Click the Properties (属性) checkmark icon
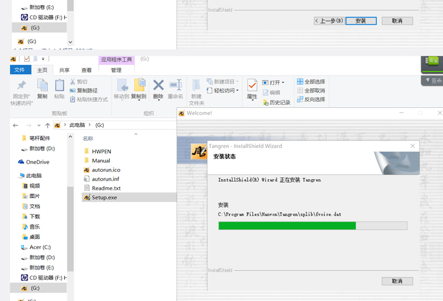Screen dimensions: 443x301 pos(252,86)
